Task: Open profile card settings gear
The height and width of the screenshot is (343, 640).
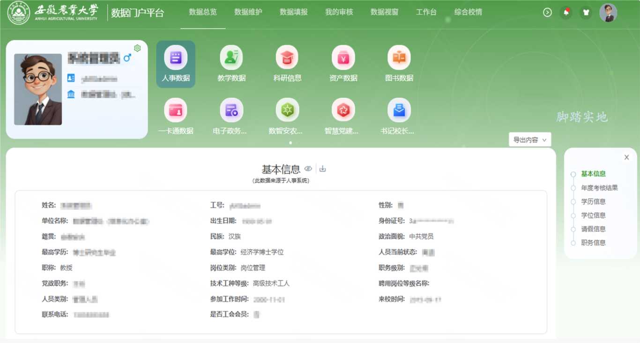Action: [x=137, y=48]
